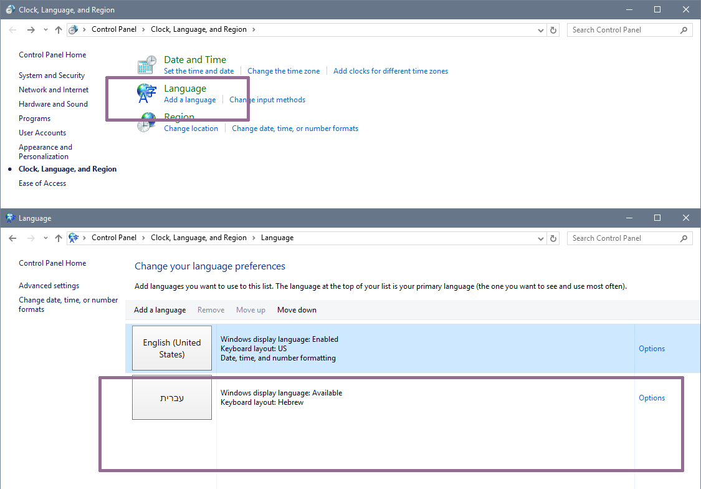701x489 pixels.
Task: Expand address history dropdown in Language window
Action: (x=540, y=238)
